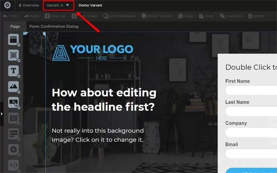Select the Form widget icon
The height and width of the screenshot is (173, 277).
(x=13, y=134)
